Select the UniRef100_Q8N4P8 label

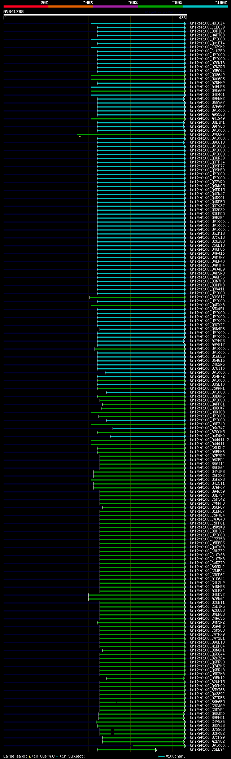[207, 329]
